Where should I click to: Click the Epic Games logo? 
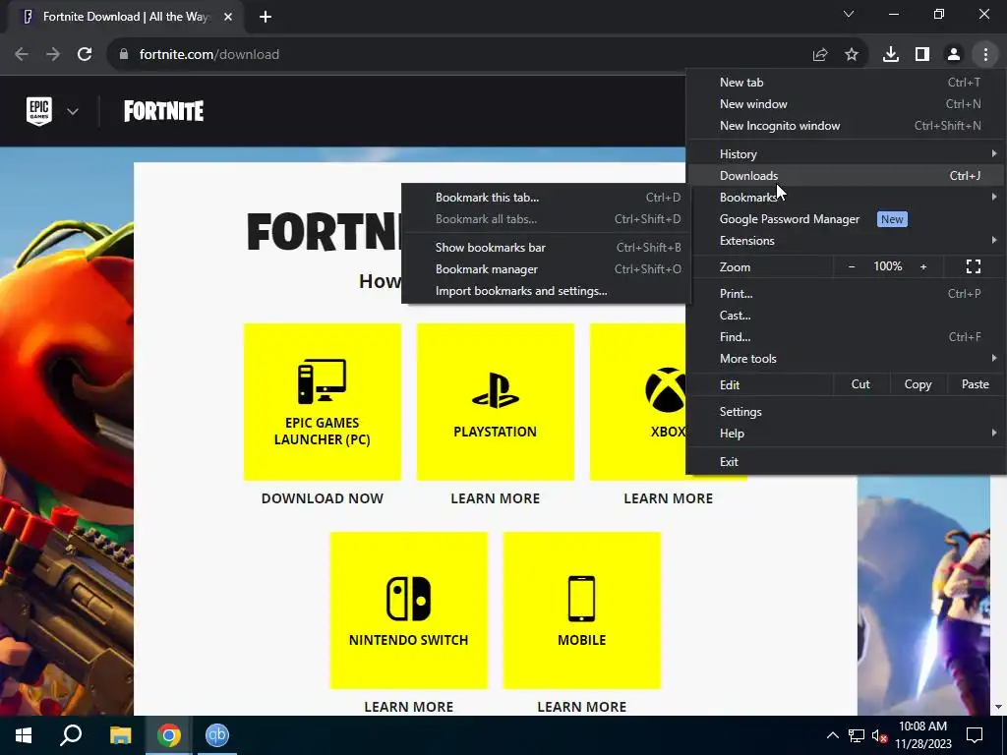coord(39,111)
